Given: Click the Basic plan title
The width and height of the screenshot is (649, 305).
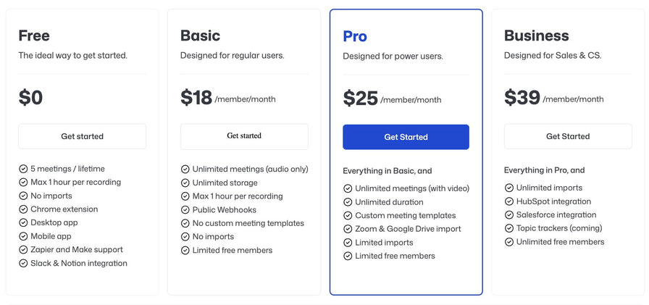Looking at the screenshot, I should coord(200,35).
